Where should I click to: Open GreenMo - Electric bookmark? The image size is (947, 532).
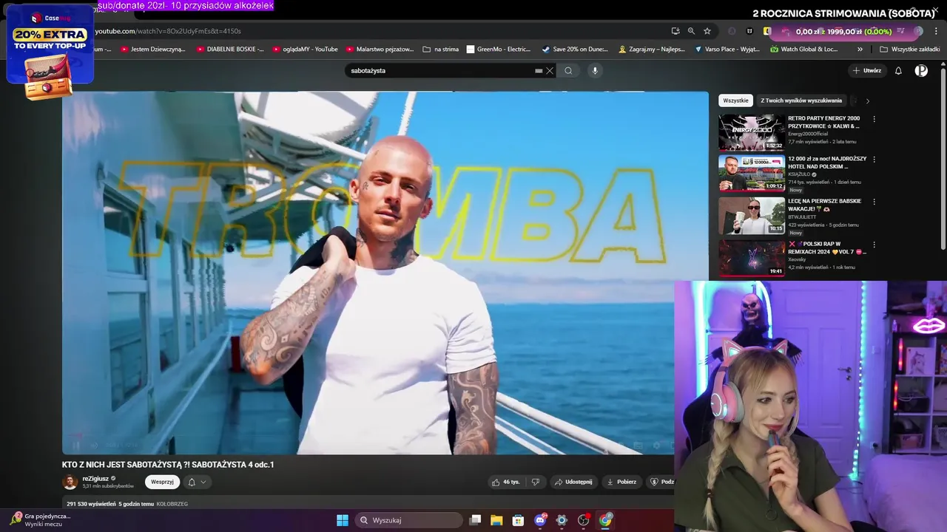pyautogui.click(x=499, y=50)
